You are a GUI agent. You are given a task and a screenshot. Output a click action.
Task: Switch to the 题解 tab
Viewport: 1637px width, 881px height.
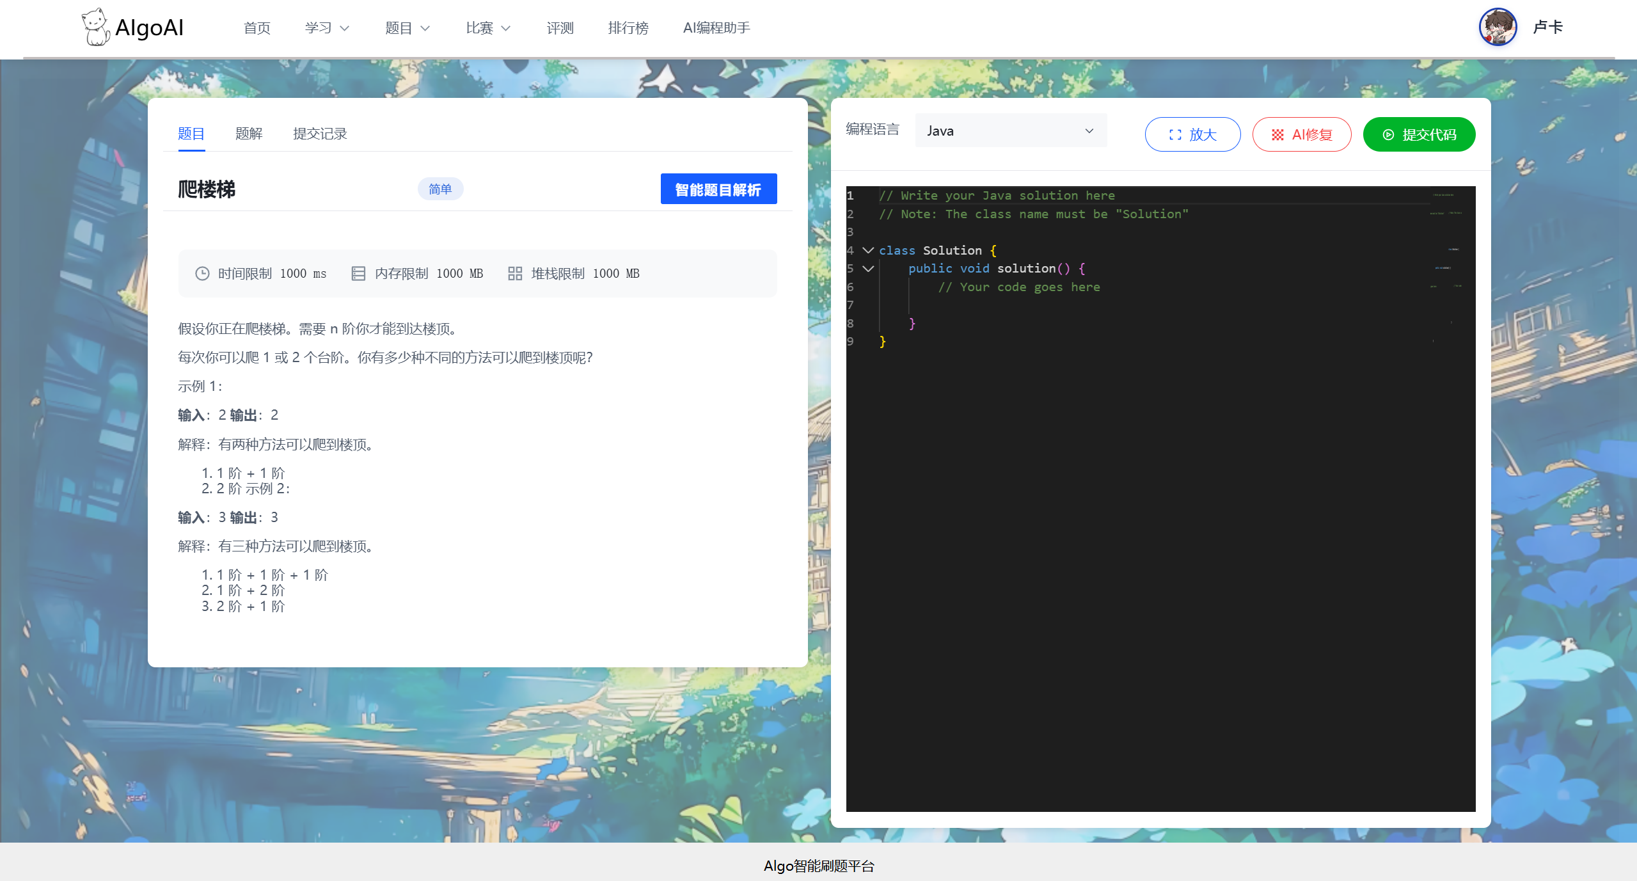(249, 134)
